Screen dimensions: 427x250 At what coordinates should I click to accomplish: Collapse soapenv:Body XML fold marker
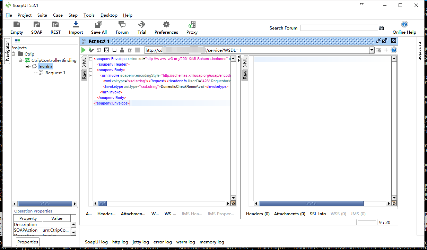coord(91,70)
